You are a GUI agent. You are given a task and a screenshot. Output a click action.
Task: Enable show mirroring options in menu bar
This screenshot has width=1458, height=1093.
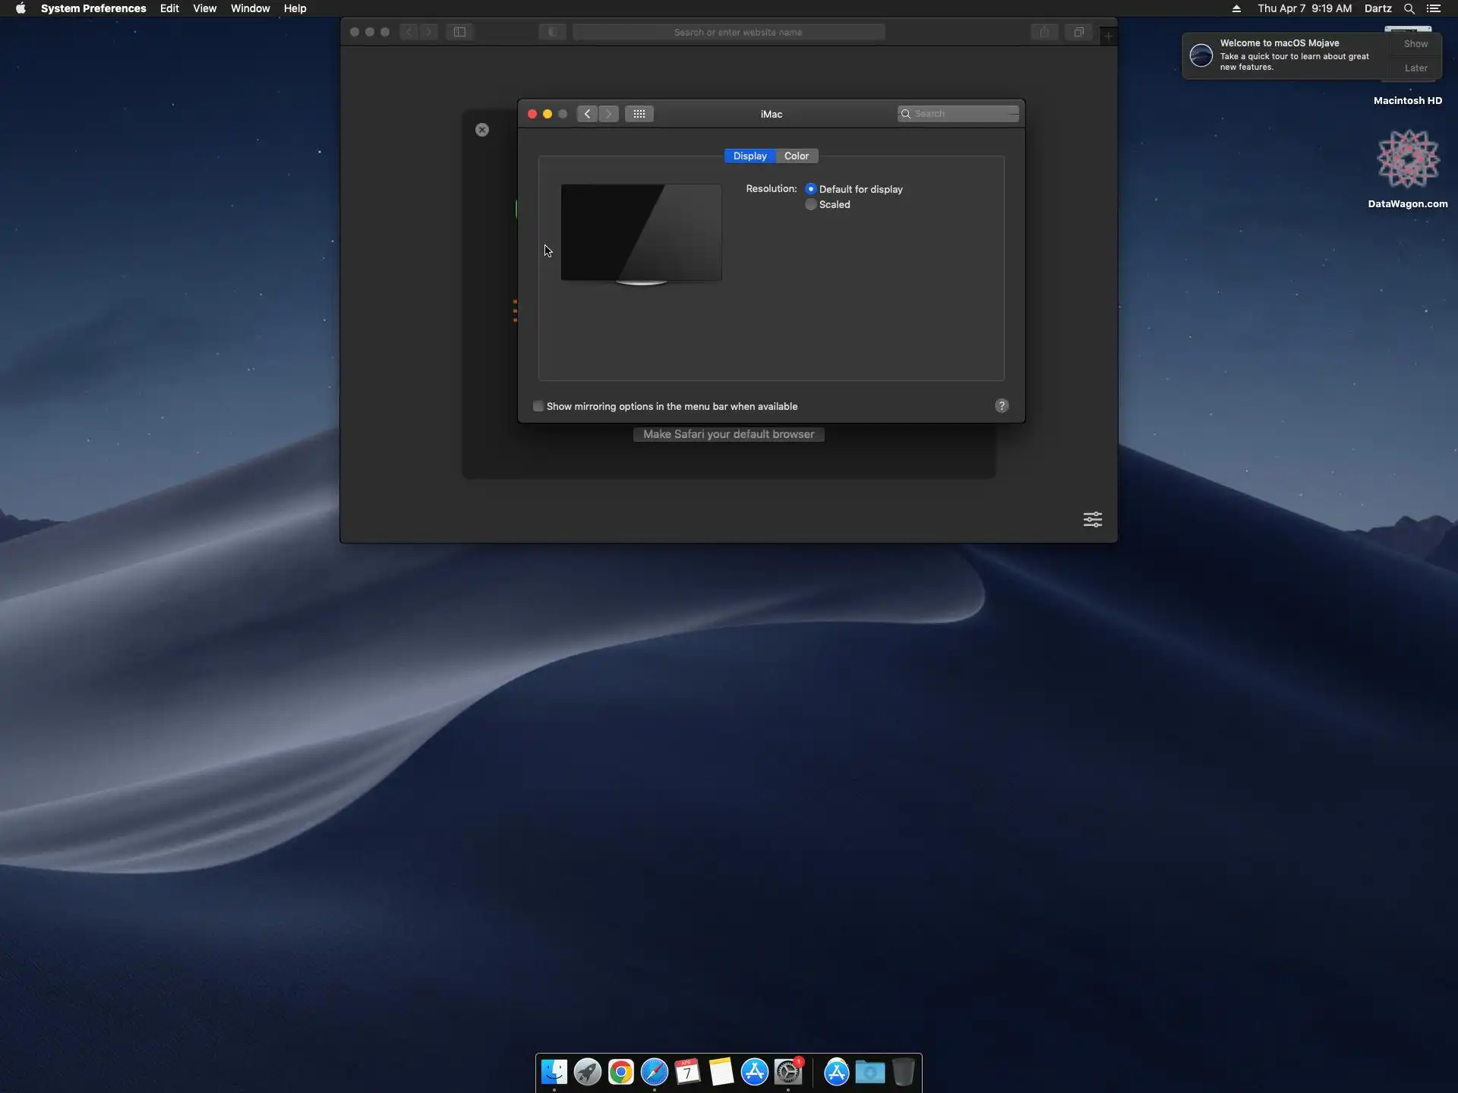point(538,406)
